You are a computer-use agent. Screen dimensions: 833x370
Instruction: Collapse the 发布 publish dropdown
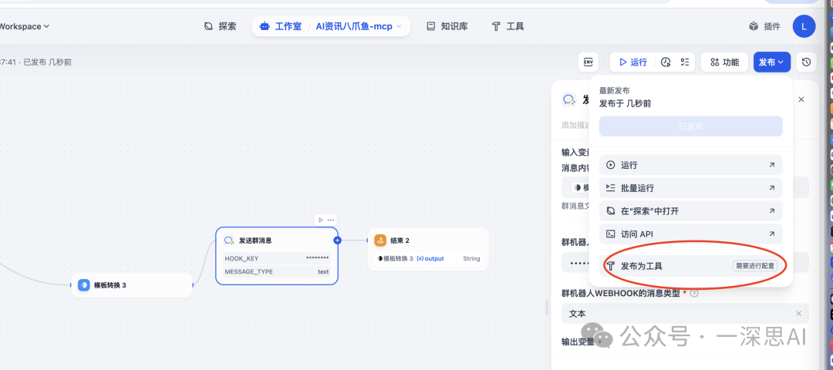(x=771, y=62)
